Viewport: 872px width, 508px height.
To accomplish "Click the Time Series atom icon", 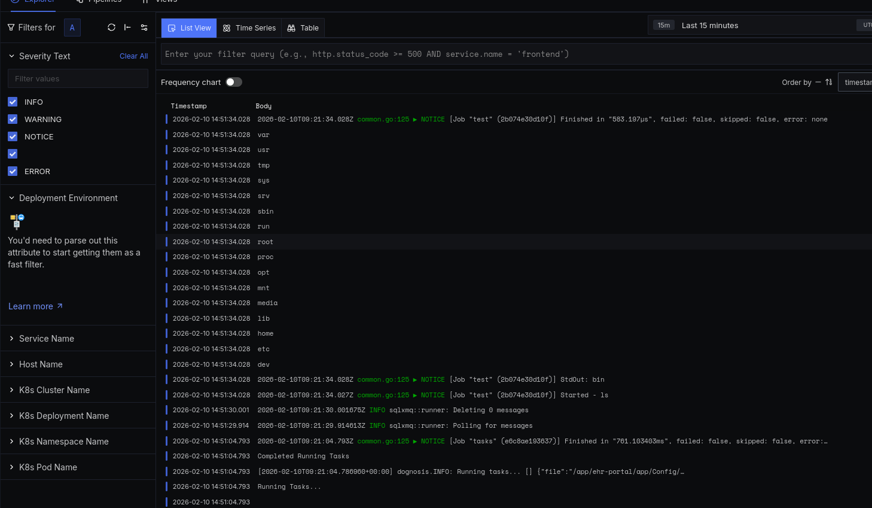I will coord(227,28).
